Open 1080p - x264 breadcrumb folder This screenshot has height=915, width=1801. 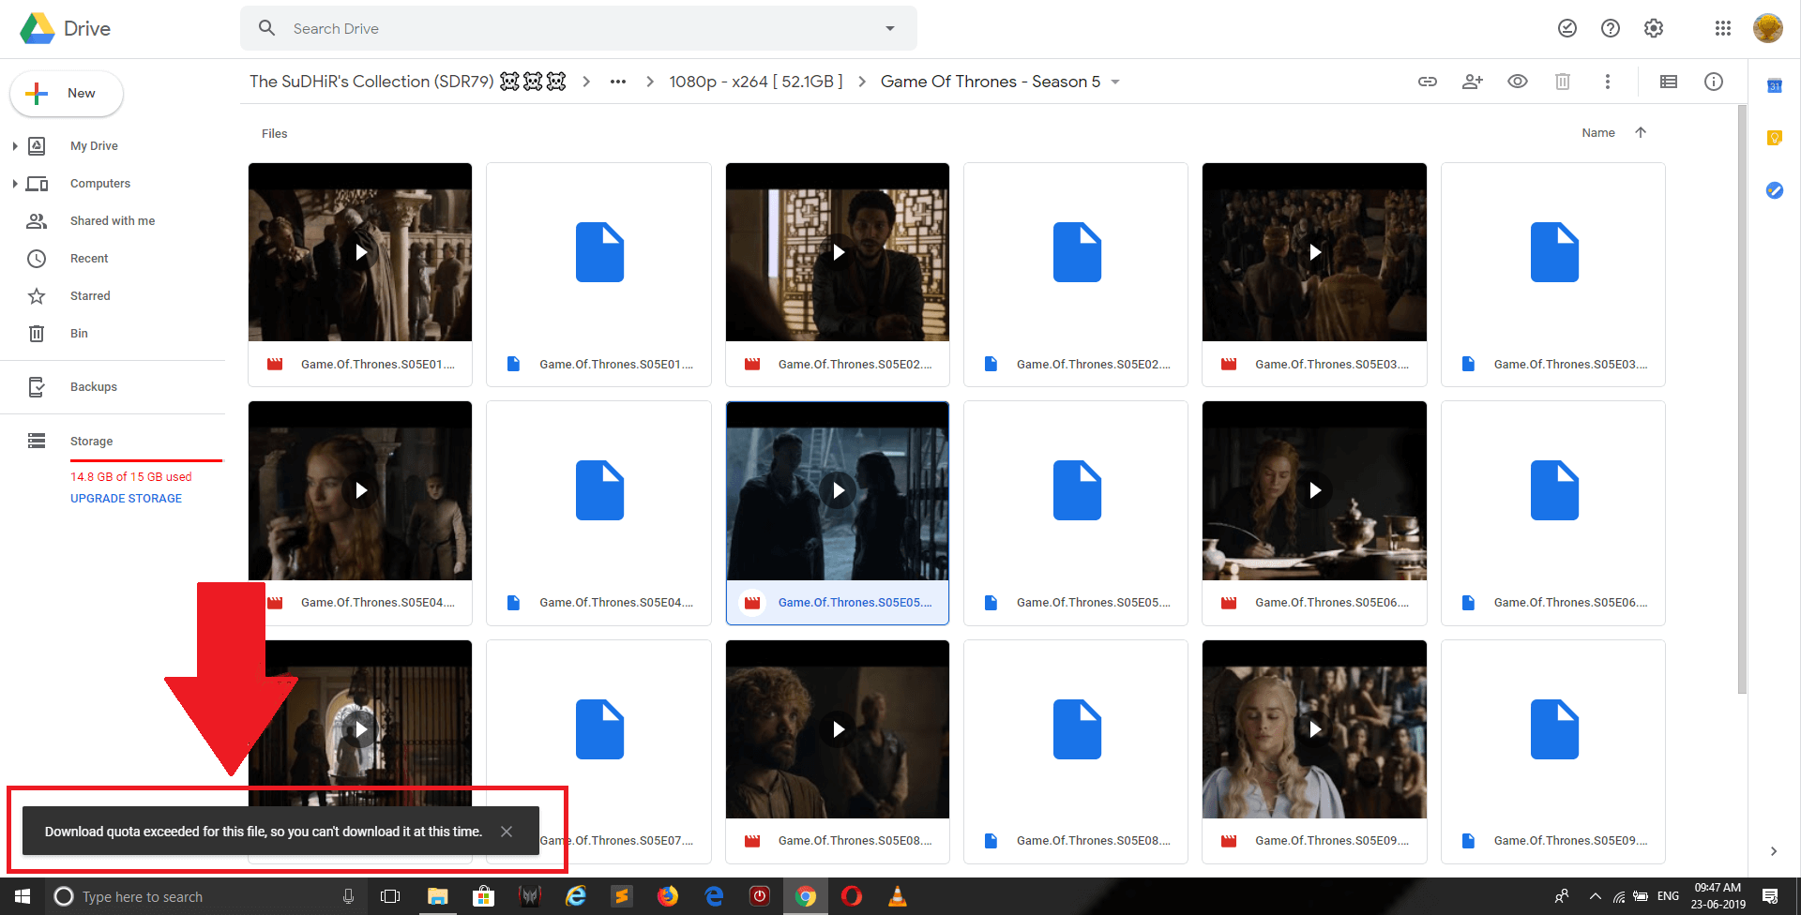pyautogui.click(x=756, y=82)
